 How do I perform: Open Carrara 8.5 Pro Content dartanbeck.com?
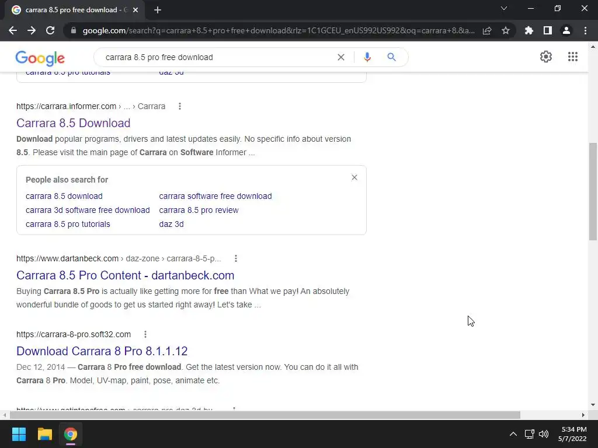(125, 275)
